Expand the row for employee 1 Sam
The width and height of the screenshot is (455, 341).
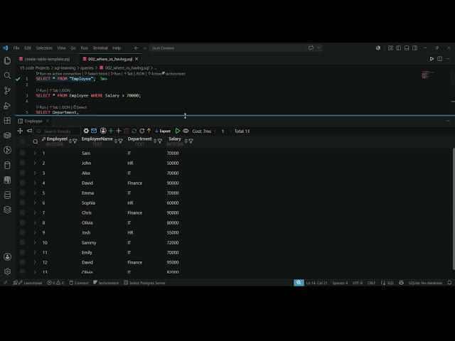pos(35,153)
